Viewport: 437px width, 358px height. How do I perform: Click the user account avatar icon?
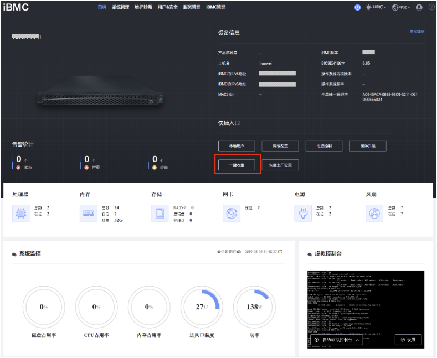[419, 7]
